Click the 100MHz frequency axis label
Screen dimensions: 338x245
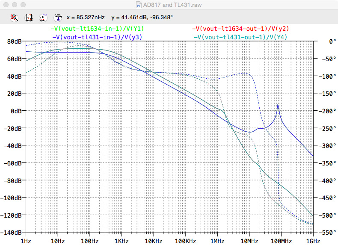(x=281, y=241)
